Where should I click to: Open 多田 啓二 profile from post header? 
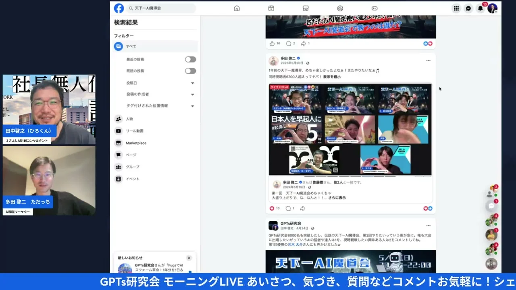pos(288,58)
